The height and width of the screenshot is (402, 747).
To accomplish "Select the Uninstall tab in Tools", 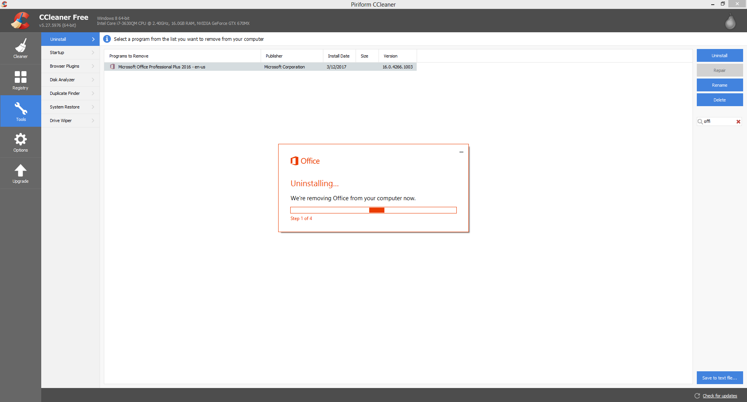I will [70, 39].
